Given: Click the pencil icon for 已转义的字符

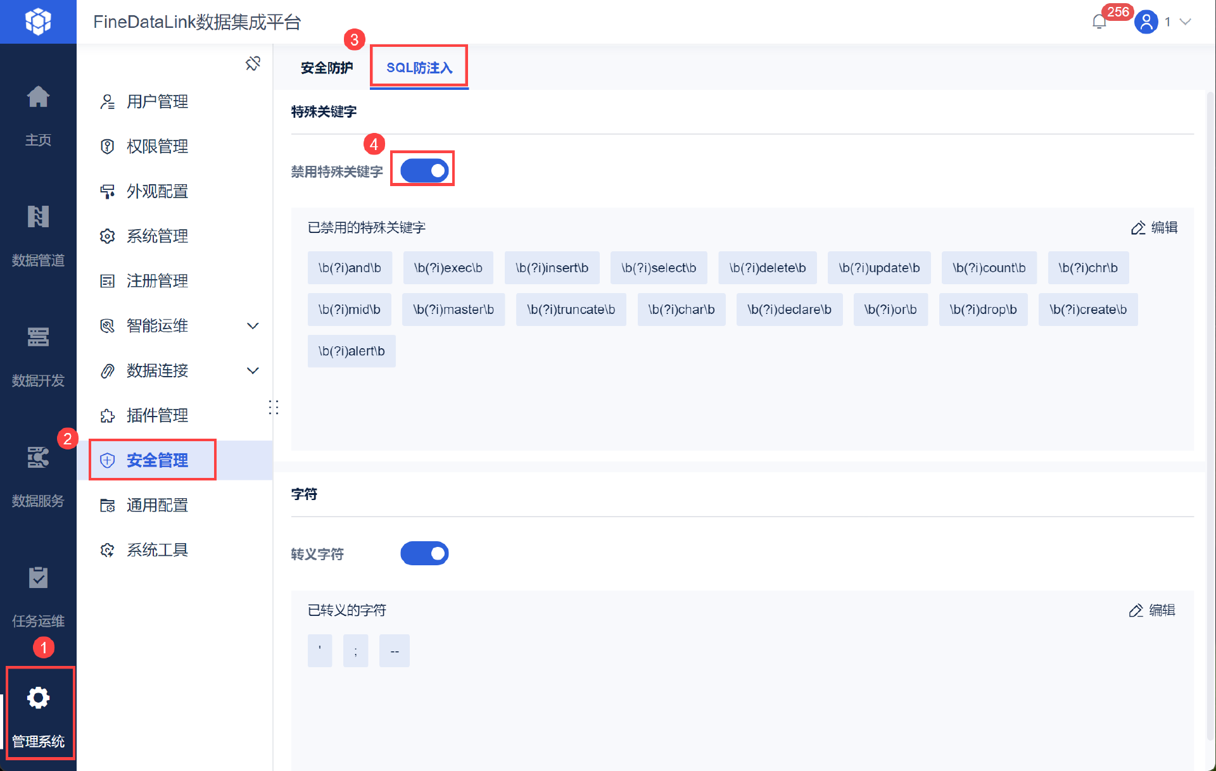Looking at the screenshot, I should coord(1136,610).
